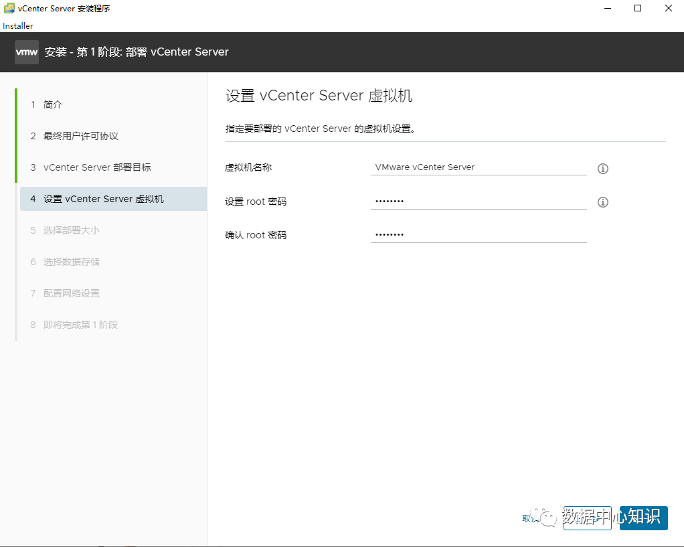Maximize the vCenter Server installer window

coord(638,8)
